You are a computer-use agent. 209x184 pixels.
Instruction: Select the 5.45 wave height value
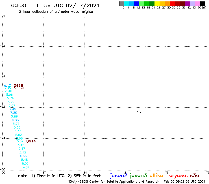21,145
